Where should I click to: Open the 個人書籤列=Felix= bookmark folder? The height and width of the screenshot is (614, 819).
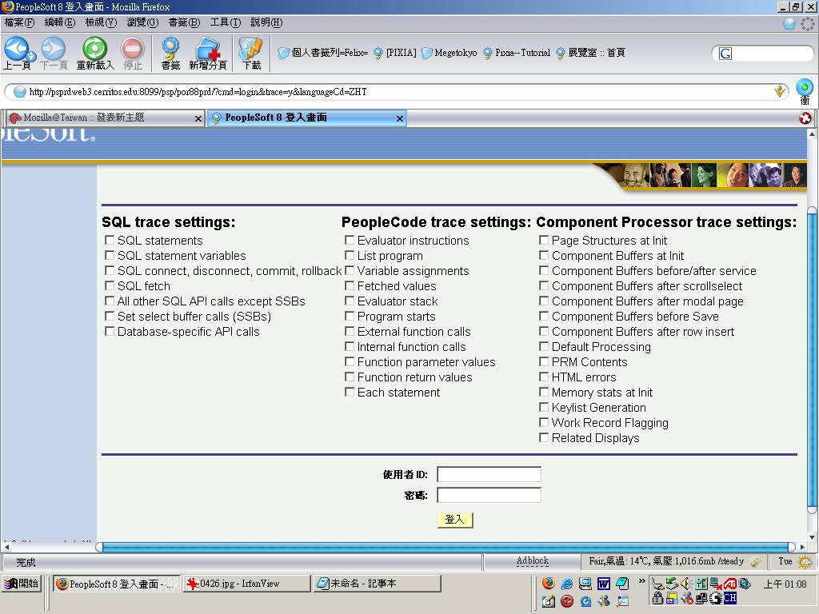(x=322, y=53)
